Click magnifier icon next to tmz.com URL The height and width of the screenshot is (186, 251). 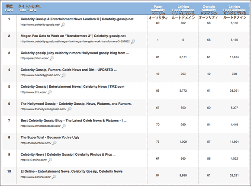tap(50, 92)
